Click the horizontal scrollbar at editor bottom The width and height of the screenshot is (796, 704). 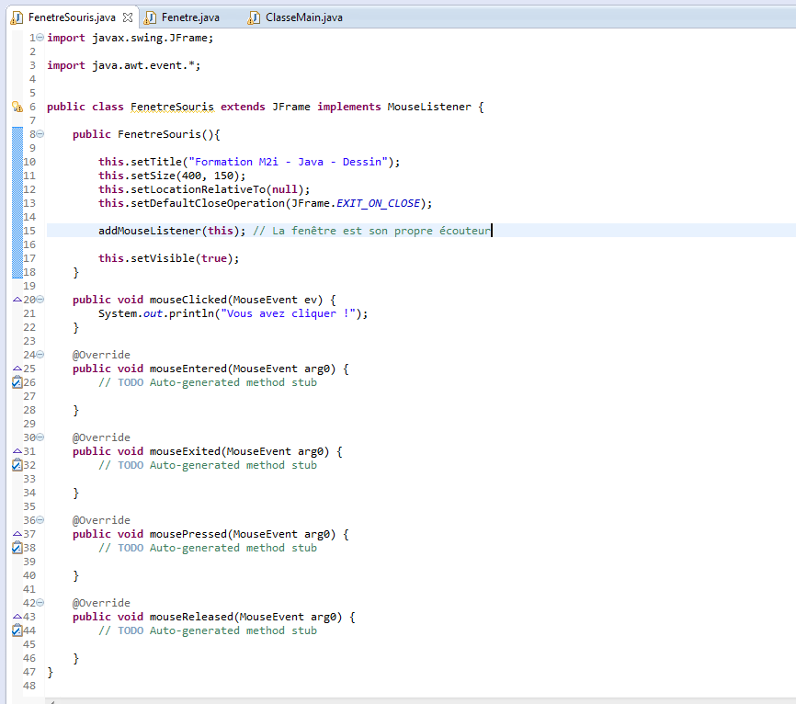414,700
